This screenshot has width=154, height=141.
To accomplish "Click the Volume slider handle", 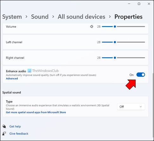I will [115, 26].
